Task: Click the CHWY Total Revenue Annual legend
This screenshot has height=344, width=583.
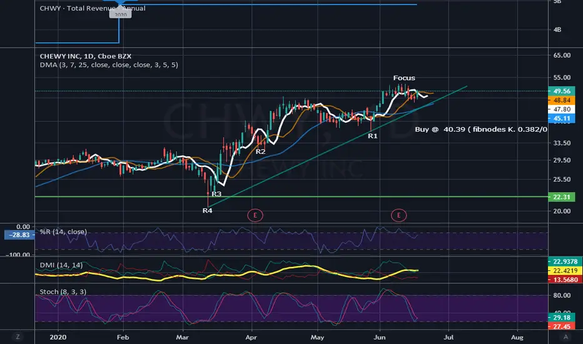Action: (93, 8)
